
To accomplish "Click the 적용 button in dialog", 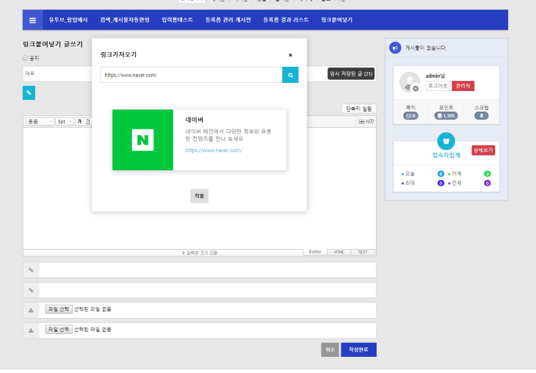I will coord(199,196).
